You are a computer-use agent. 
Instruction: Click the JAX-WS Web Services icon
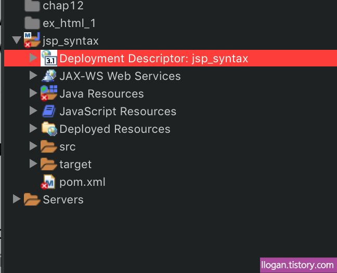[49, 76]
